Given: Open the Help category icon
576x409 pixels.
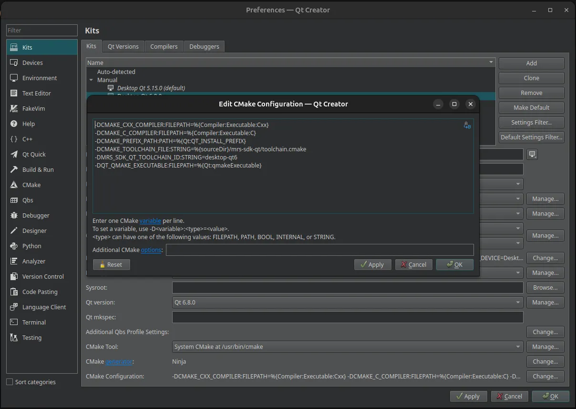Looking at the screenshot, I should coord(14,124).
